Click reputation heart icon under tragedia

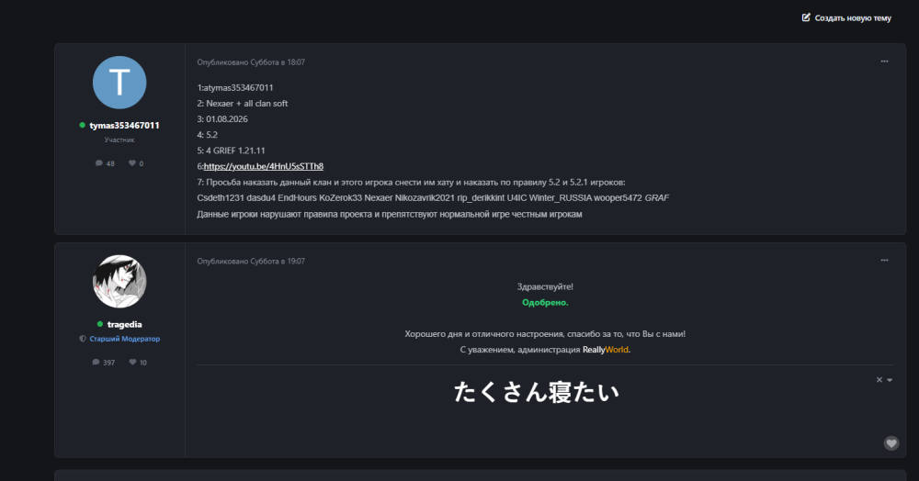pyautogui.click(x=133, y=363)
